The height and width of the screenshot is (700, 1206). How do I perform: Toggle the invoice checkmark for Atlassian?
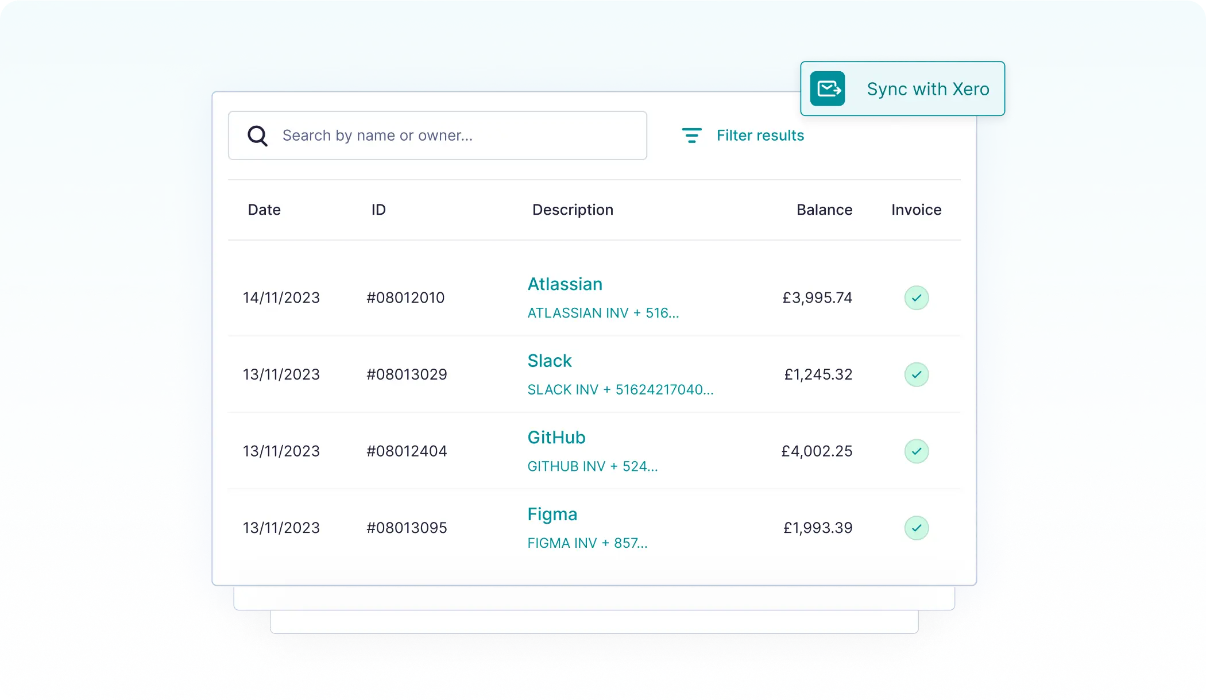[x=917, y=297]
